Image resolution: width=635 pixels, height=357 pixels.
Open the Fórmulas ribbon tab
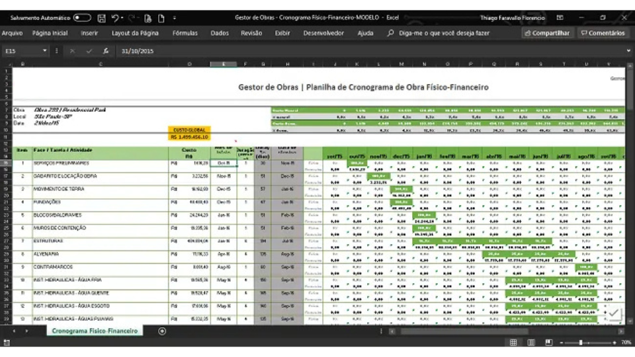coord(185,33)
